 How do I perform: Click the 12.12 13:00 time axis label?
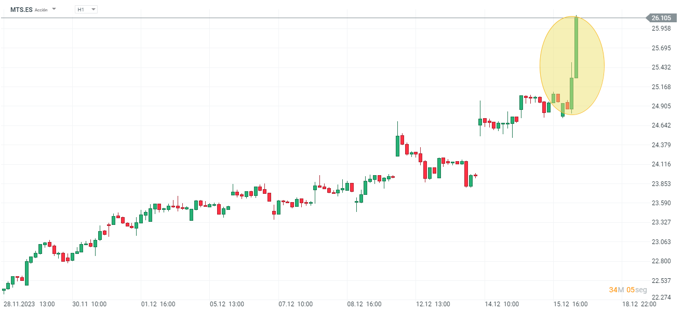coord(433,304)
